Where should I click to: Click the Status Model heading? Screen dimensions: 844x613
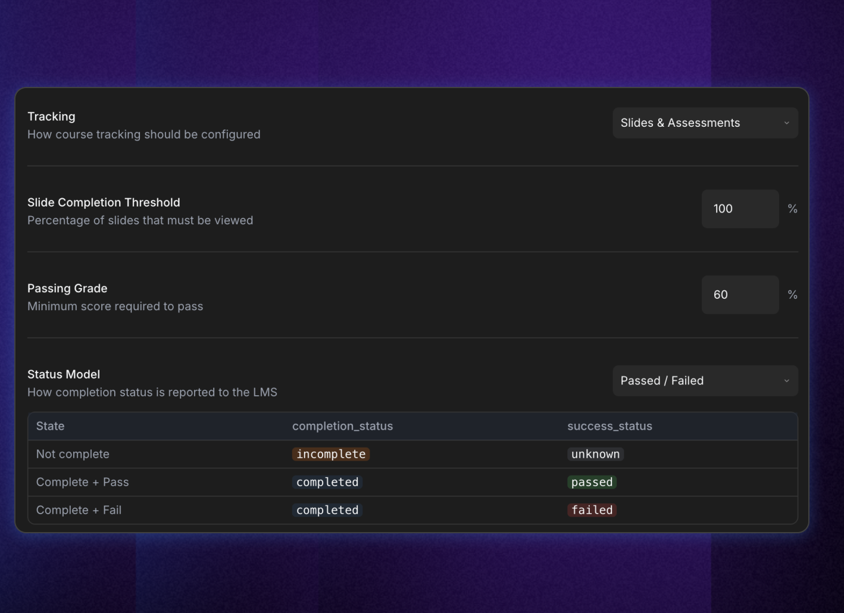click(x=64, y=374)
